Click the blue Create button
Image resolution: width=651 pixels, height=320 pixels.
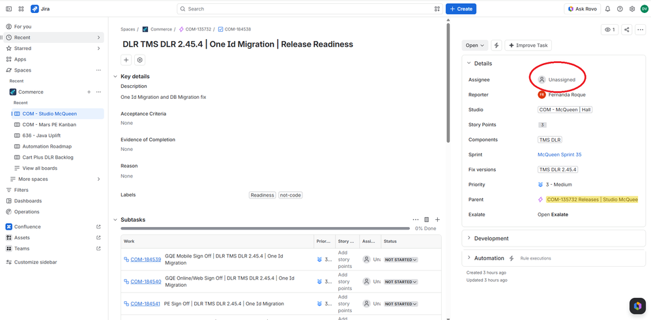(x=461, y=8)
